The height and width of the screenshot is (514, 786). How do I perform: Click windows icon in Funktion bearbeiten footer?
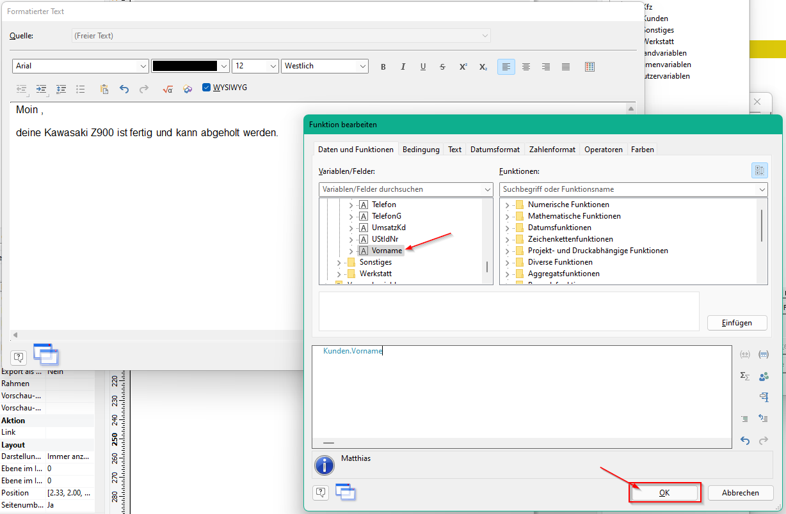pyautogui.click(x=346, y=492)
